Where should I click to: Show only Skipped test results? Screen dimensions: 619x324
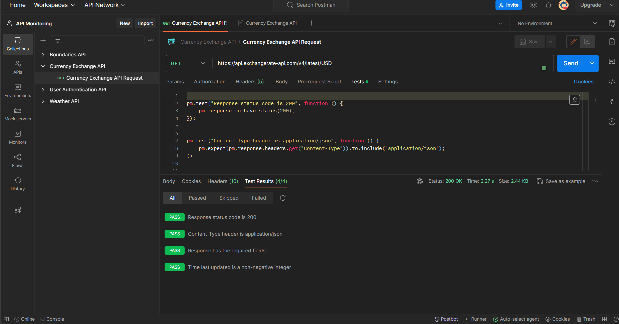tap(229, 198)
